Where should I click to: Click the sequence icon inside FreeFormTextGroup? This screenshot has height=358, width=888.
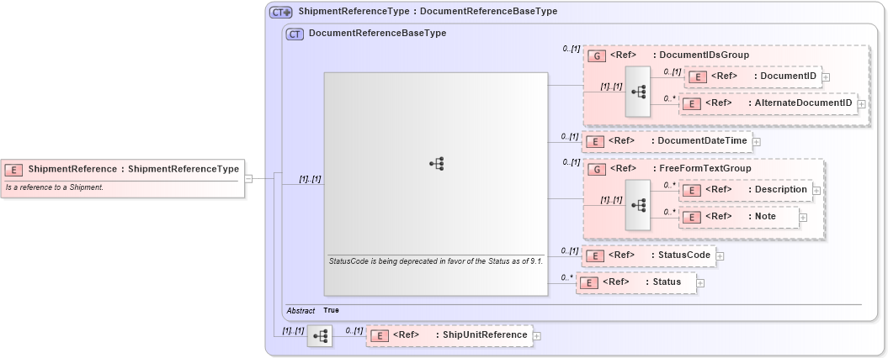point(638,205)
